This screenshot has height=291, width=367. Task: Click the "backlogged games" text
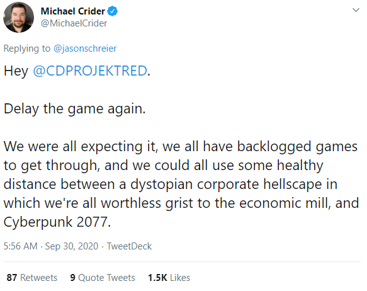297,147
